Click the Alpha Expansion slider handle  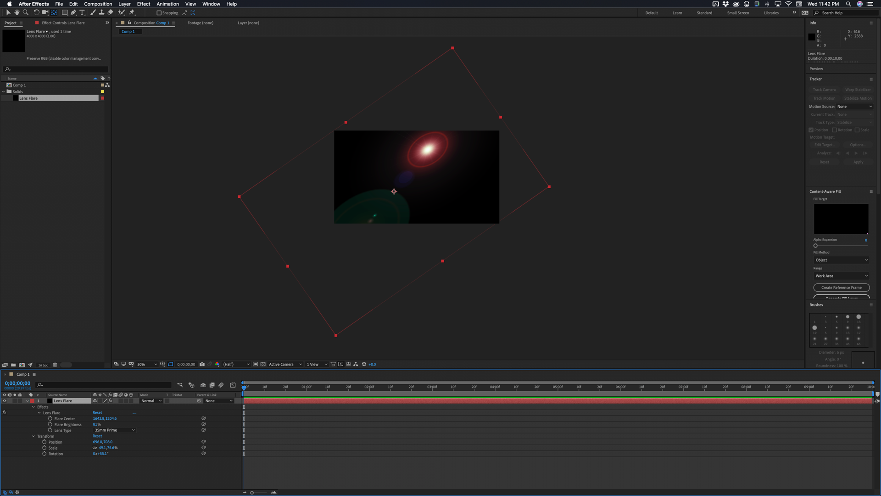[x=815, y=246]
